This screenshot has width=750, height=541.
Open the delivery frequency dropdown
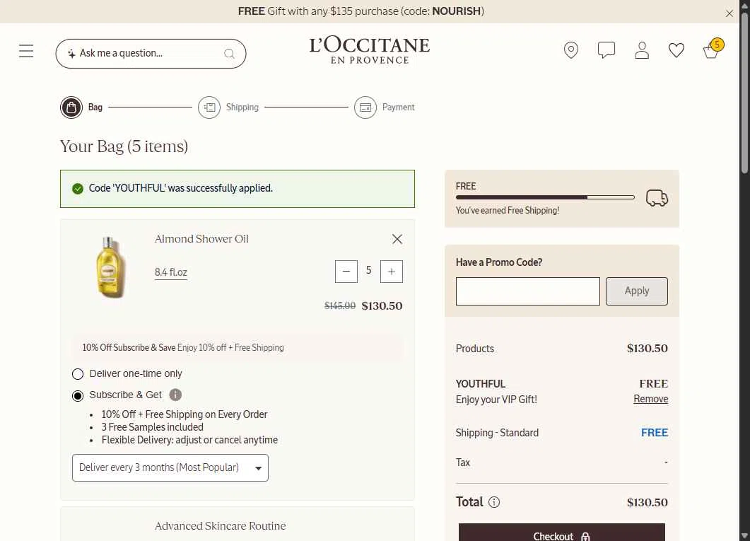click(x=170, y=468)
